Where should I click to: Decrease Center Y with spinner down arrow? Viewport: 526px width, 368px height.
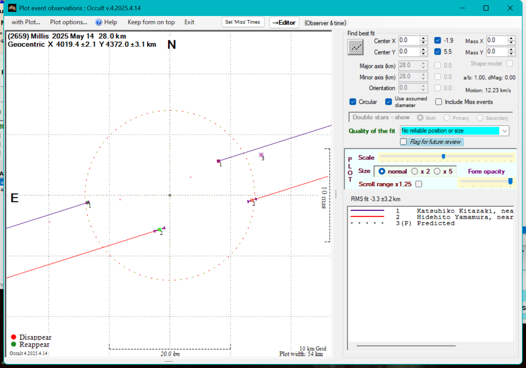(423, 54)
